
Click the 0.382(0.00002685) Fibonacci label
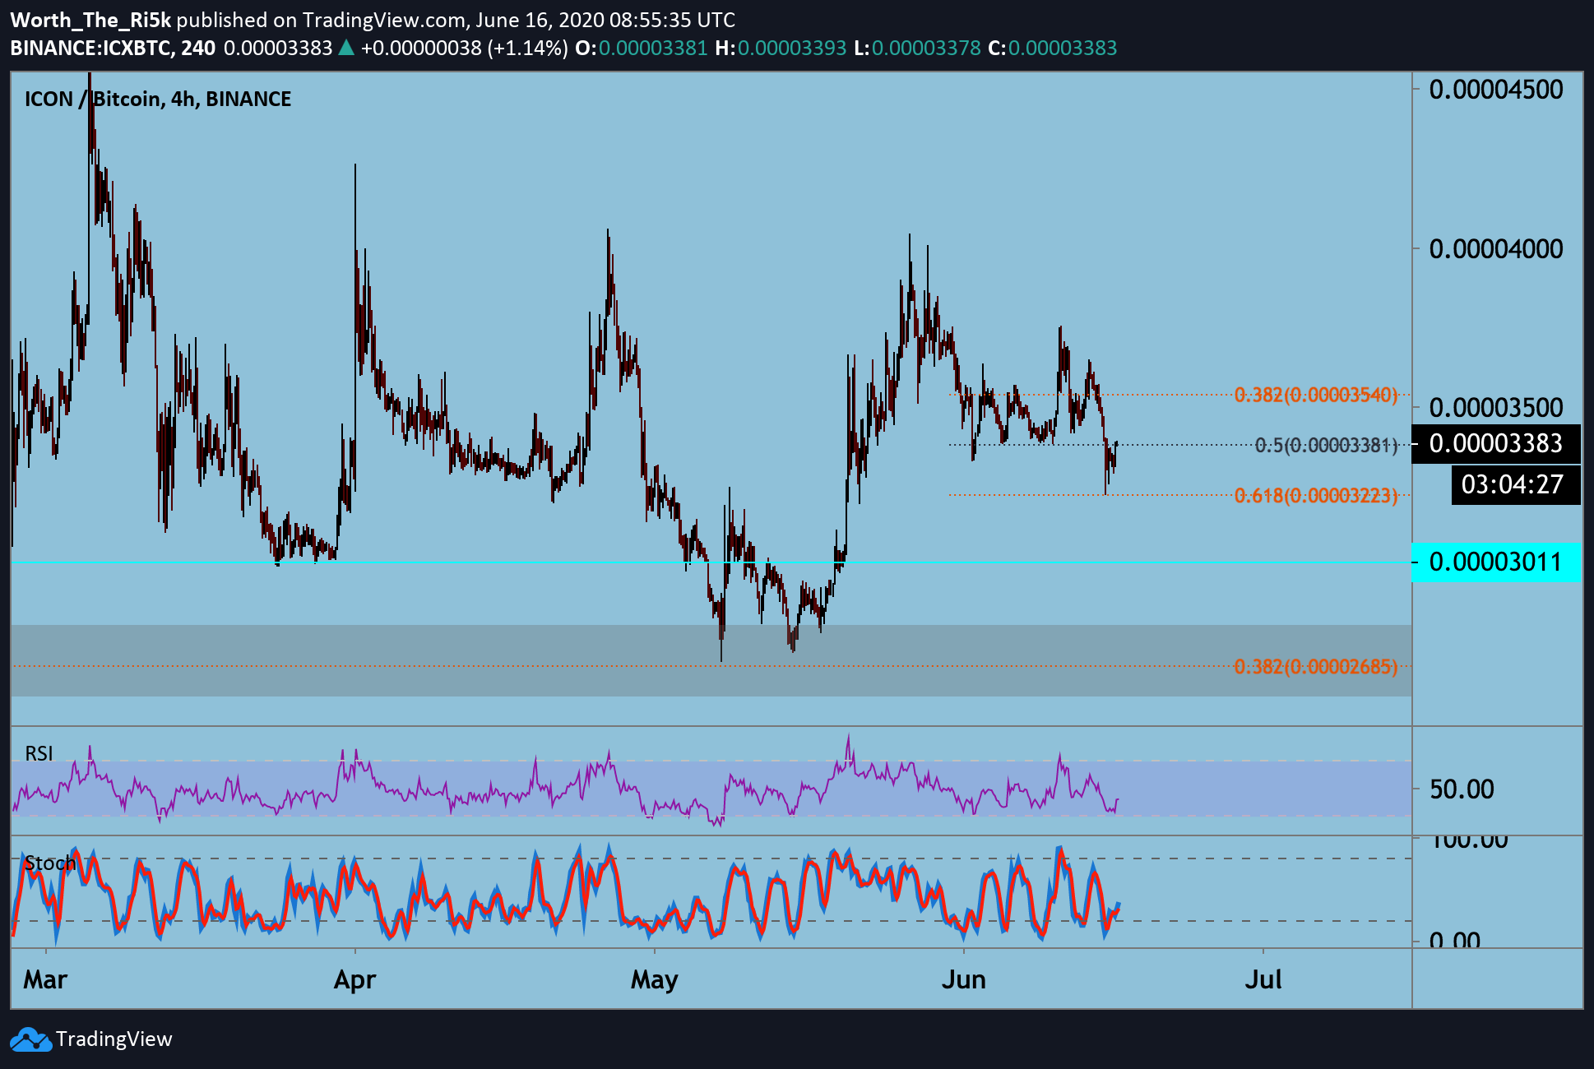point(1316,667)
